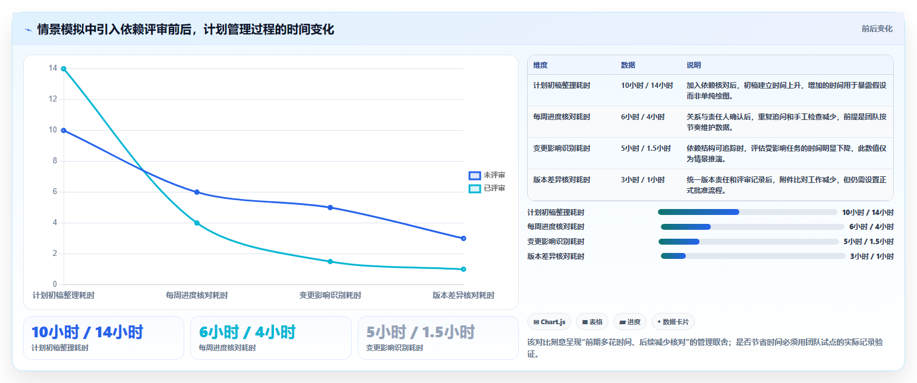
Task: Click table data cell 6小时 / 4小时
Action: 643,117
